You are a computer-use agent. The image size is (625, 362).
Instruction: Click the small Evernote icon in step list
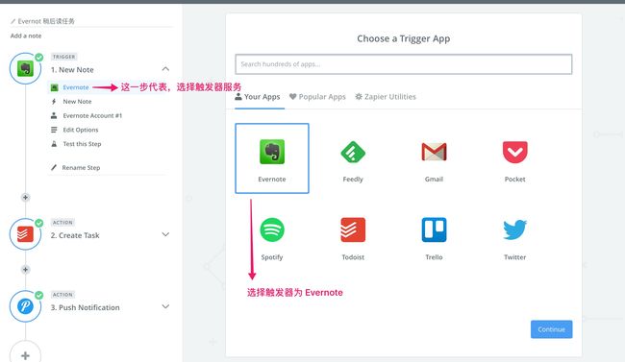coord(55,87)
